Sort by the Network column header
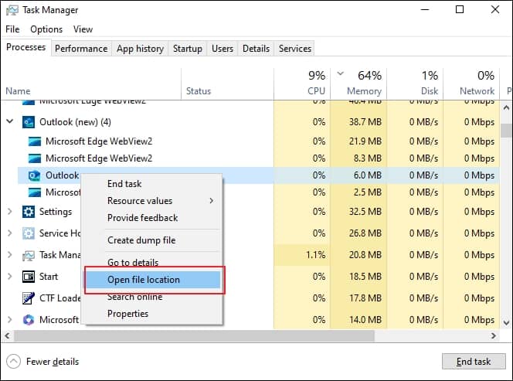This screenshot has height=381, width=513. pos(471,83)
